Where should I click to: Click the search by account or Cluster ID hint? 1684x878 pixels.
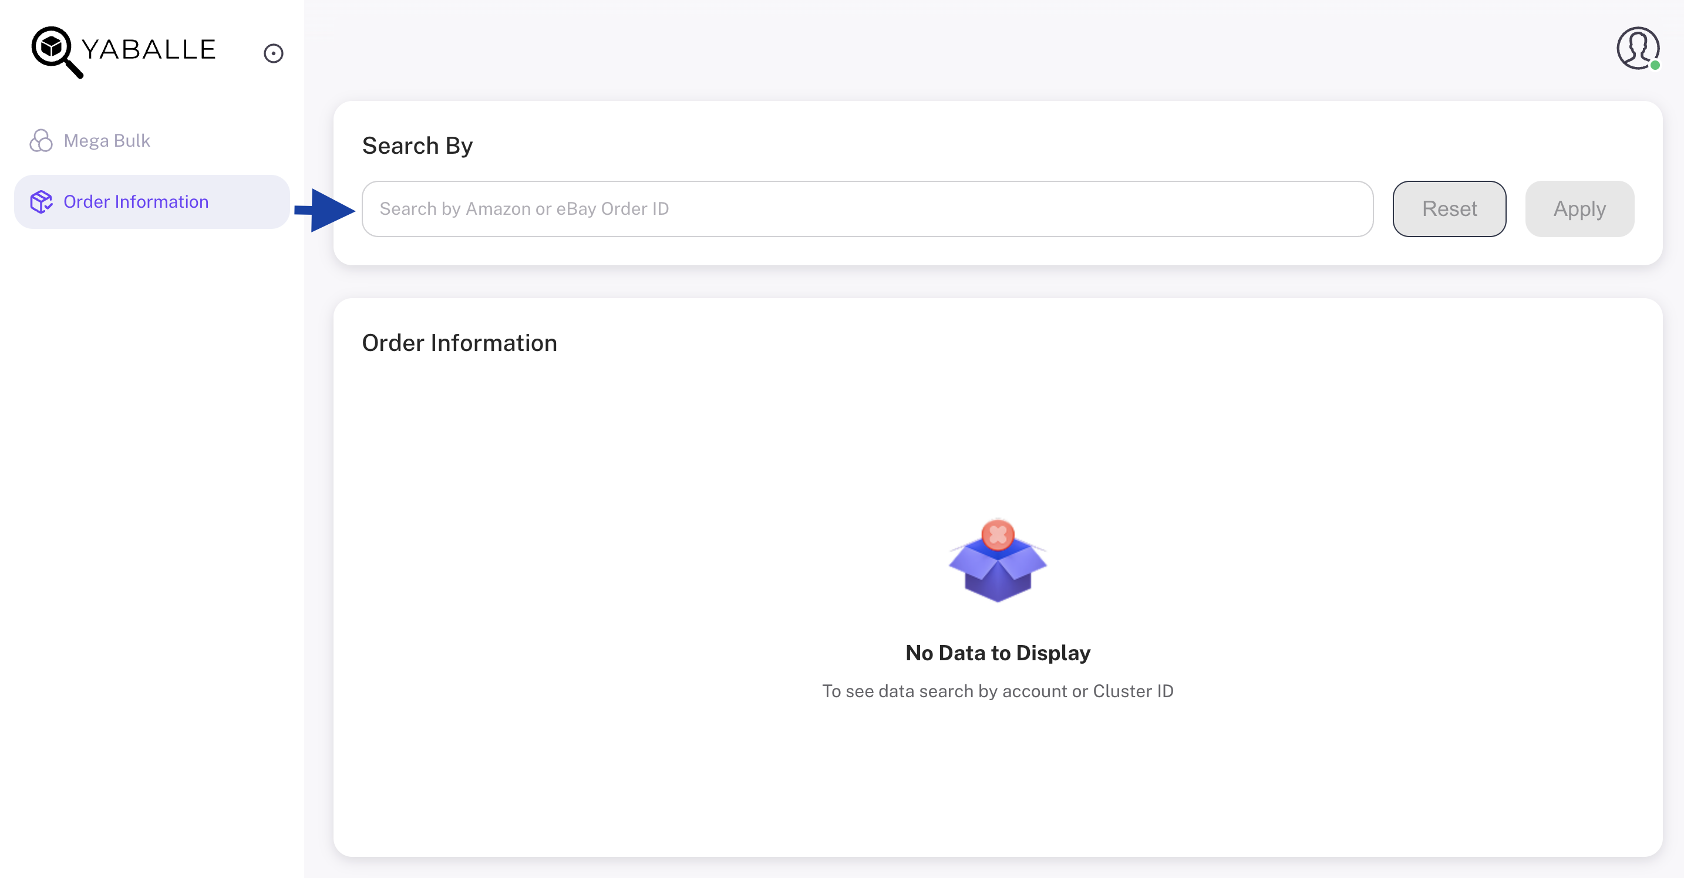[998, 691]
